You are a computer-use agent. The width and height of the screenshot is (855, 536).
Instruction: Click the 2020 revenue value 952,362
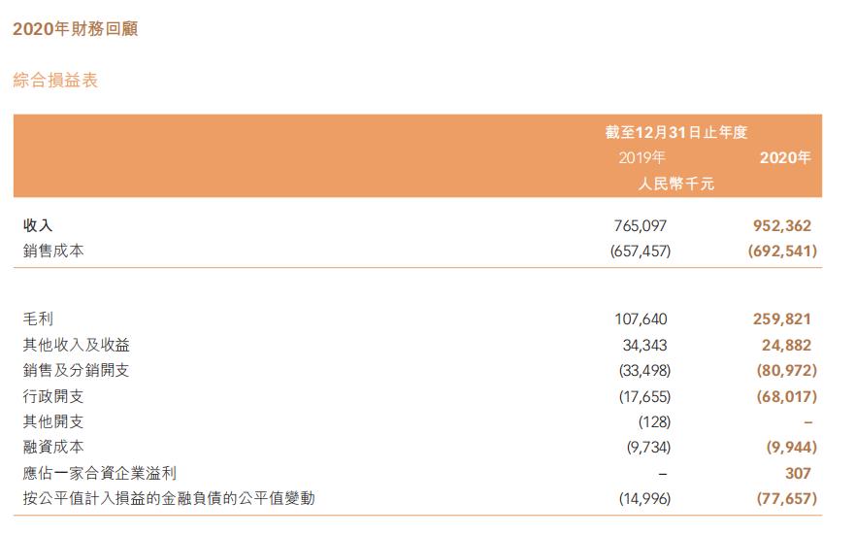782,225
